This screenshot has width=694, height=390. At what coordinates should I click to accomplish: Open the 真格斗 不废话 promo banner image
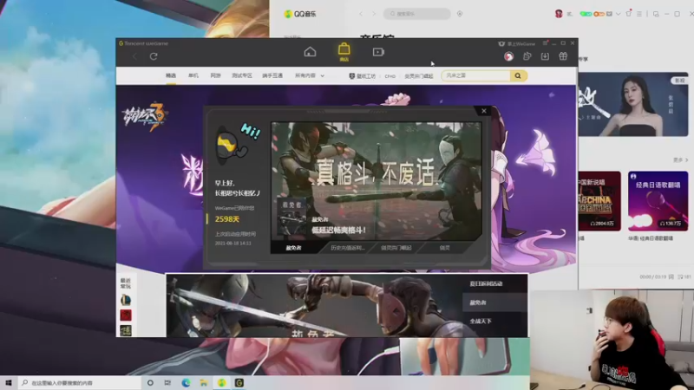376,181
